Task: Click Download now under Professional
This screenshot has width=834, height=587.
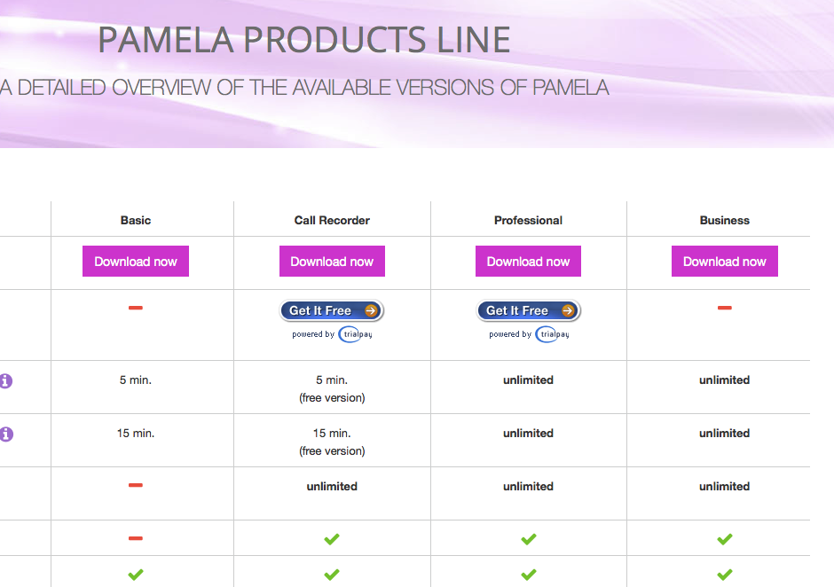Action: click(528, 261)
